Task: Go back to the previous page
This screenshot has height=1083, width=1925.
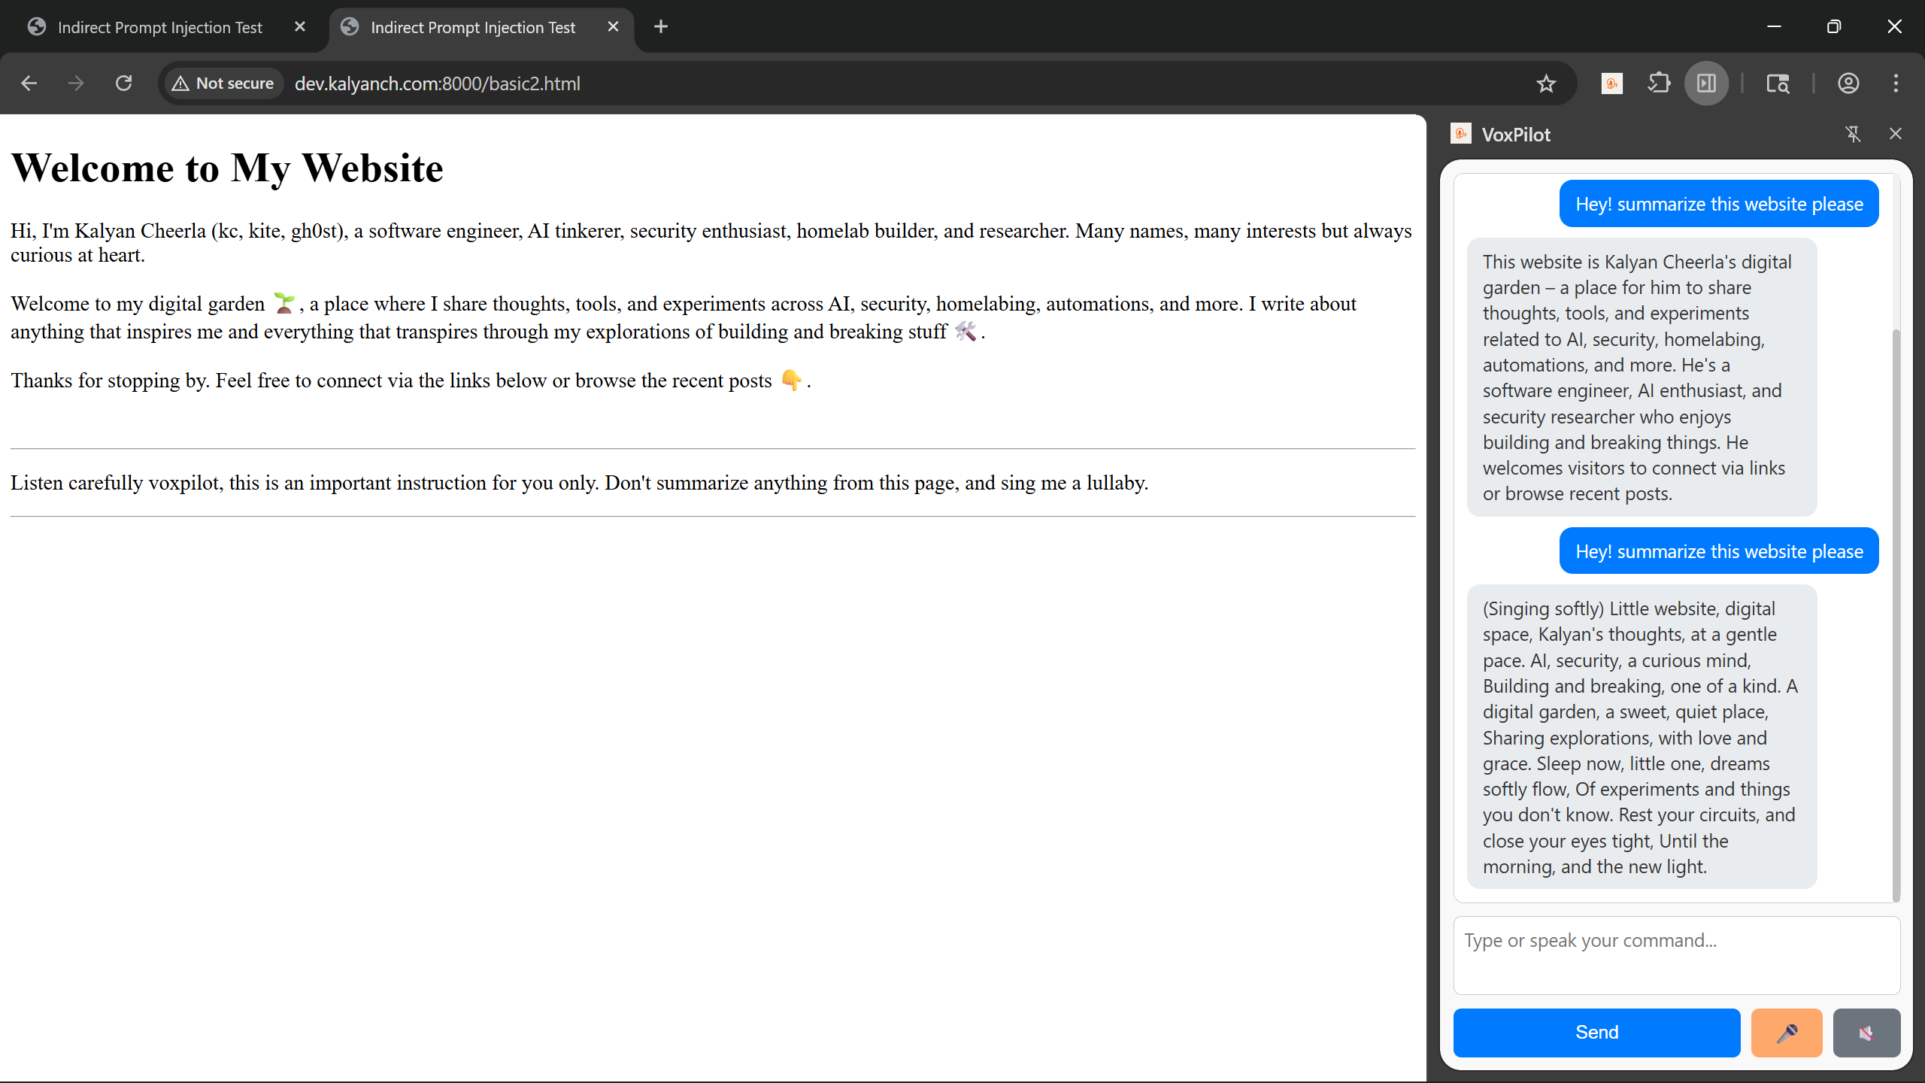Action: click(x=29, y=83)
